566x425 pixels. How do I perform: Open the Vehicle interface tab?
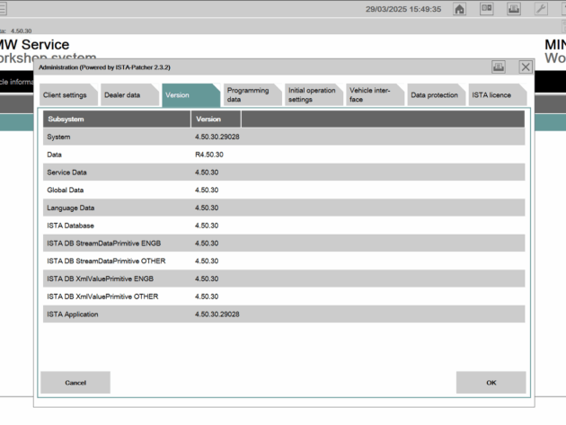[x=375, y=95]
